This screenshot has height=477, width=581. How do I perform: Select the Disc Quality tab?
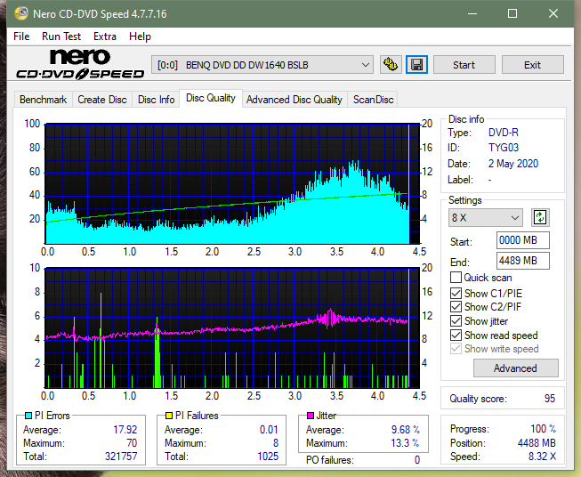click(211, 98)
